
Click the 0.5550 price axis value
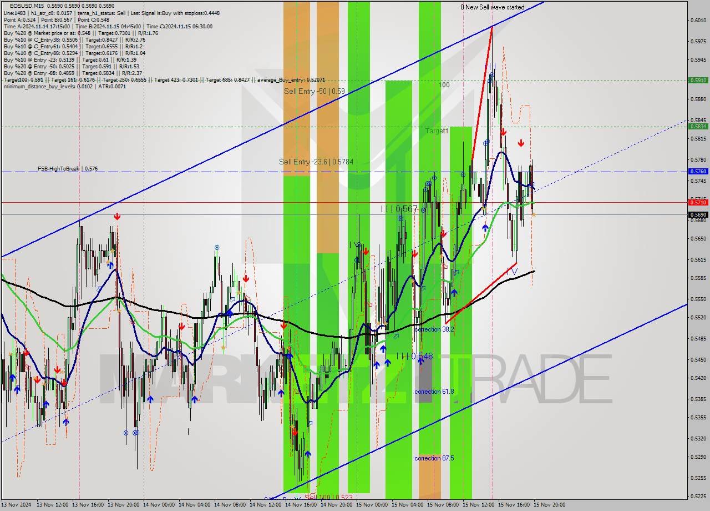pyautogui.click(x=698, y=299)
